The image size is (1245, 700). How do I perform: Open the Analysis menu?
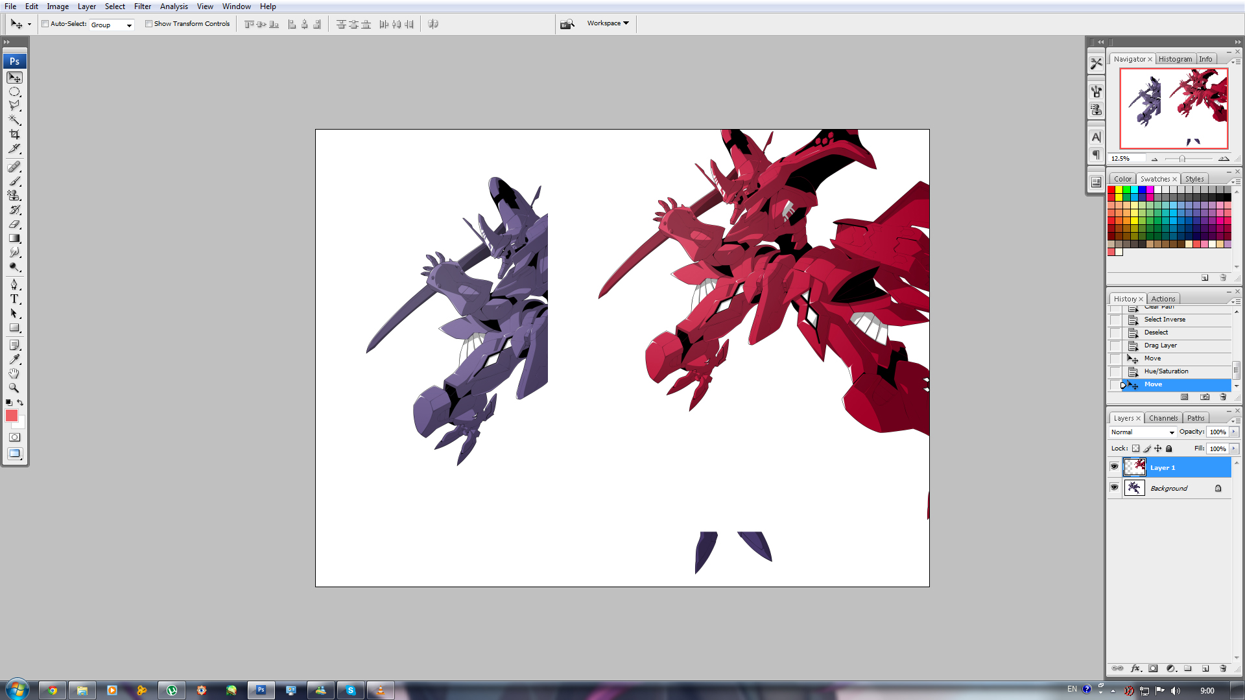point(174,6)
